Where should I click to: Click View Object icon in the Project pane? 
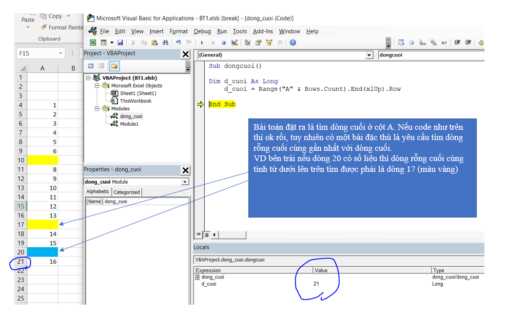pos(101,66)
